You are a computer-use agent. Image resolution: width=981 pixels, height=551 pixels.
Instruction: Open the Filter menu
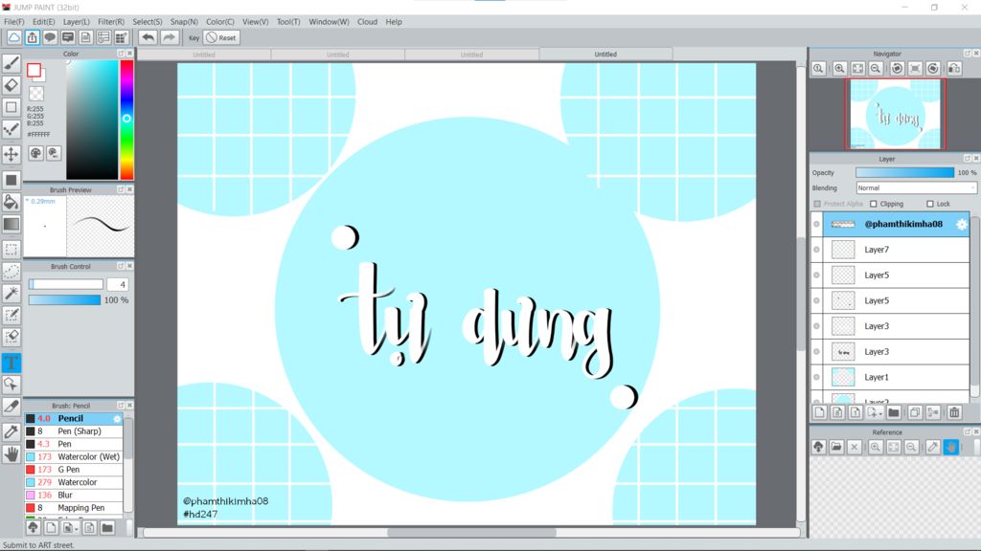click(111, 21)
